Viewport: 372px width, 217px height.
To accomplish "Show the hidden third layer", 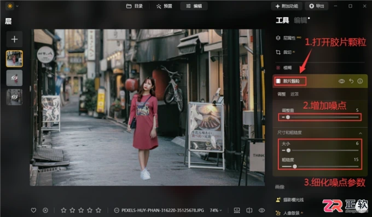I will pyautogui.click(x=14, y=97).
